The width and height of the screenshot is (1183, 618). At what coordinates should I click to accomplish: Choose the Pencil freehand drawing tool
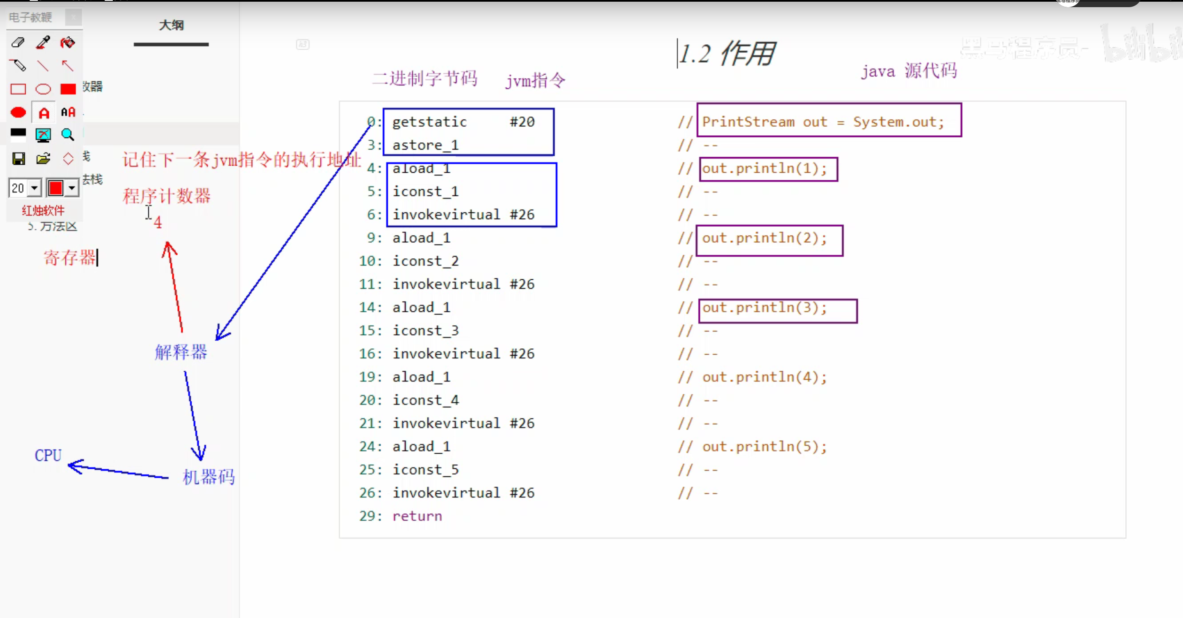pos(18,66)
